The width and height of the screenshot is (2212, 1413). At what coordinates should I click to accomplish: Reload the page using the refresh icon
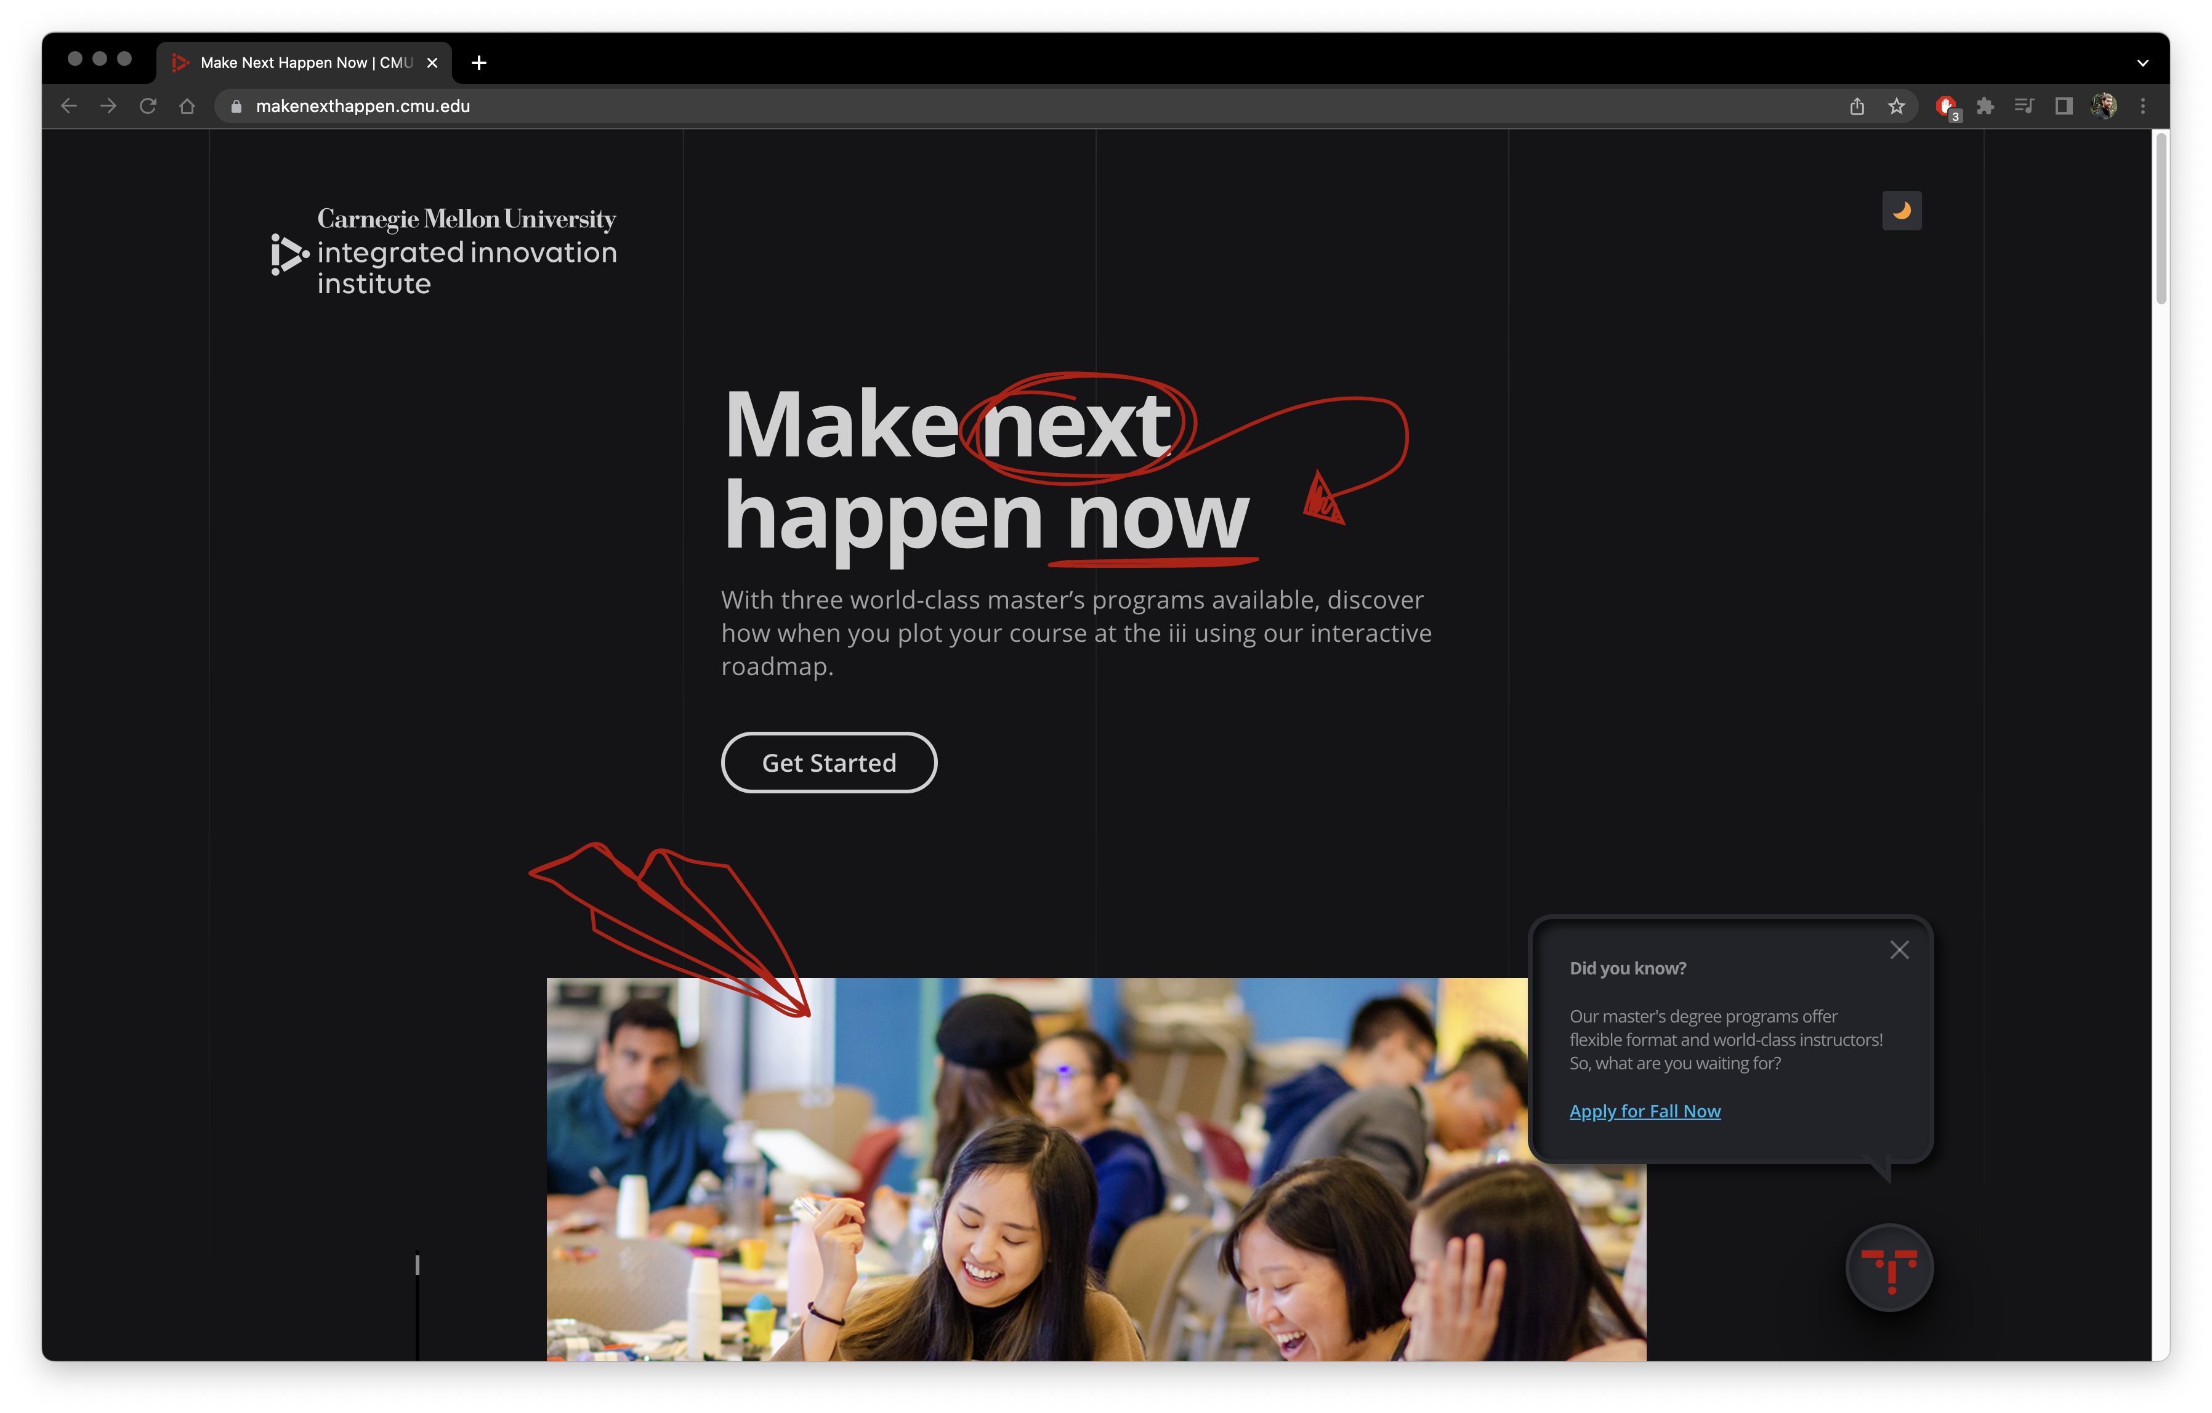click(x=148, y=106)
